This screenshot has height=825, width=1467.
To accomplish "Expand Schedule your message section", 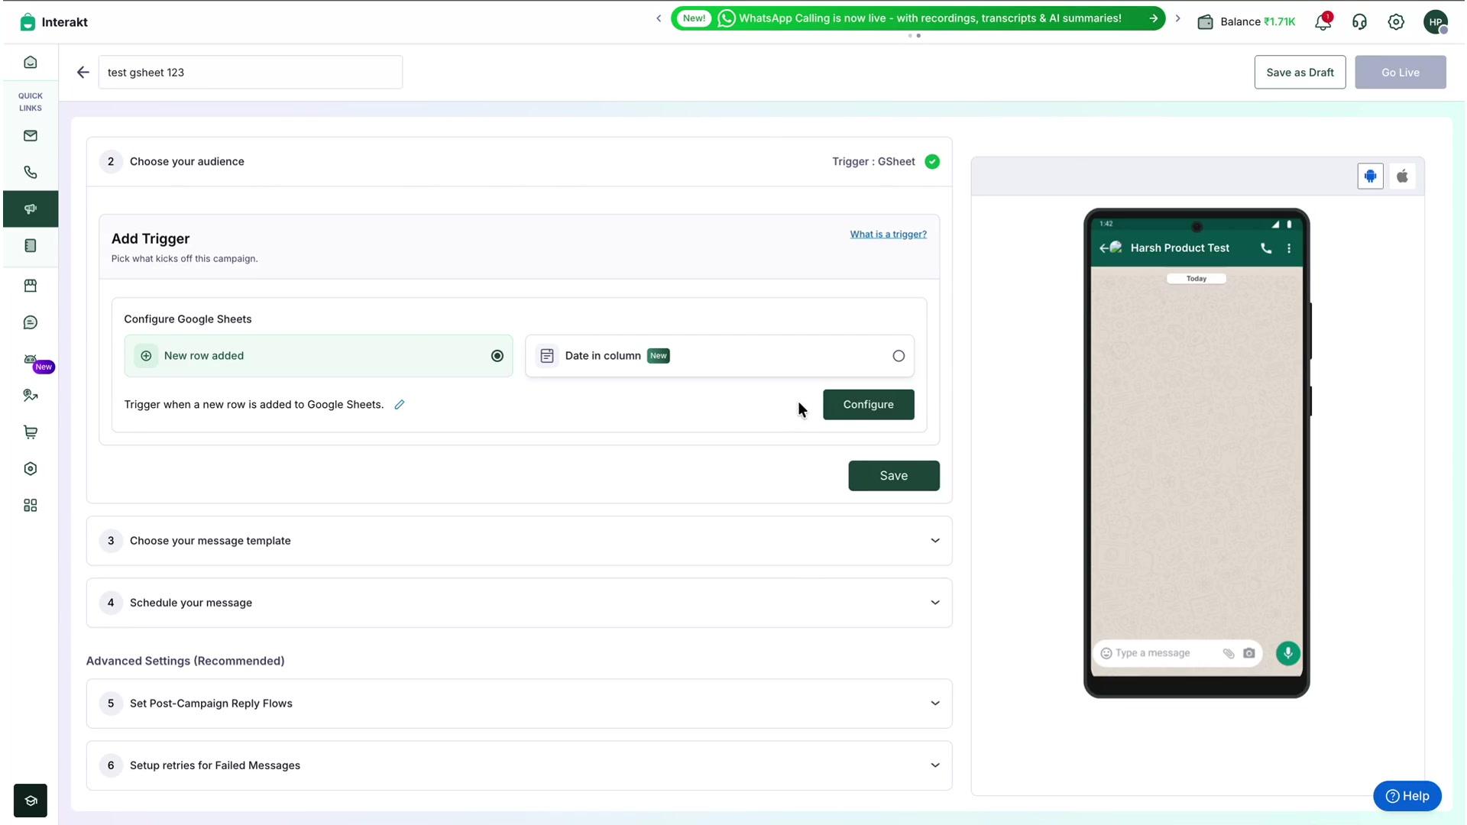I will (x=520, y=603).
